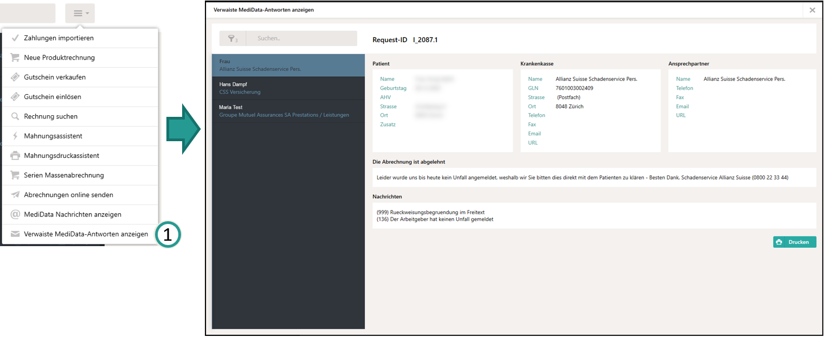Choose Serien Massenabrechnung menu entry

[63, 175]
